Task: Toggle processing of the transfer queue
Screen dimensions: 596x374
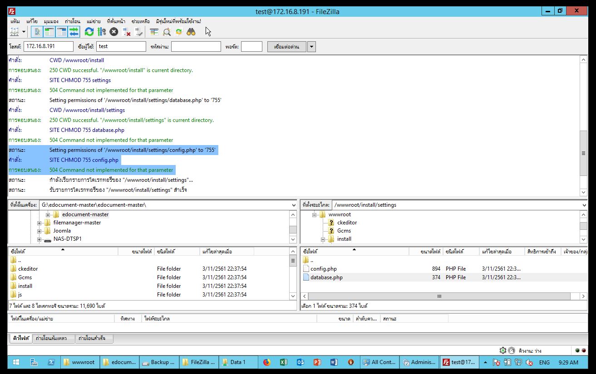Action: pyautogui.click(x=102, y=32)
